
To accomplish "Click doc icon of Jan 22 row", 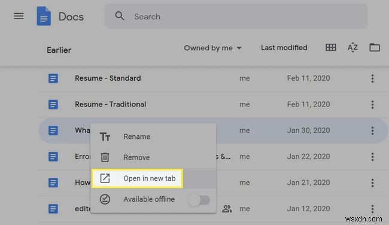I will click(x=53, y=157).
